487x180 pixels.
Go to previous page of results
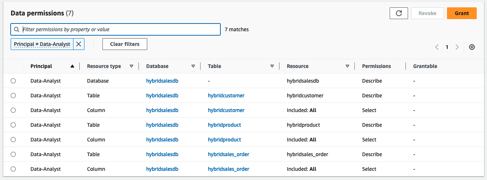point(437,47)
